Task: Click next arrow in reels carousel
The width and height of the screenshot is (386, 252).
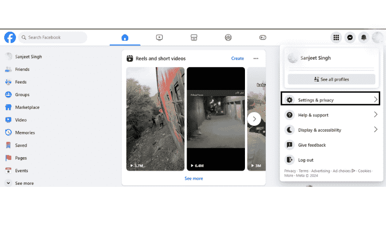Action: point(255,119)
